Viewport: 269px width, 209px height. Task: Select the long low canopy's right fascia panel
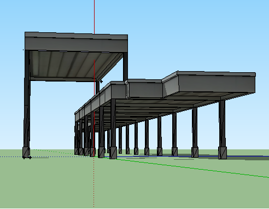coord(217,84)
